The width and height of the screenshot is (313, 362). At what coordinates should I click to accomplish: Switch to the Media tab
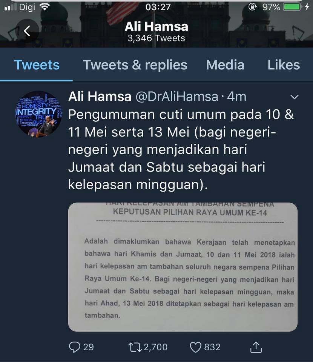click(x=225, y=64)
